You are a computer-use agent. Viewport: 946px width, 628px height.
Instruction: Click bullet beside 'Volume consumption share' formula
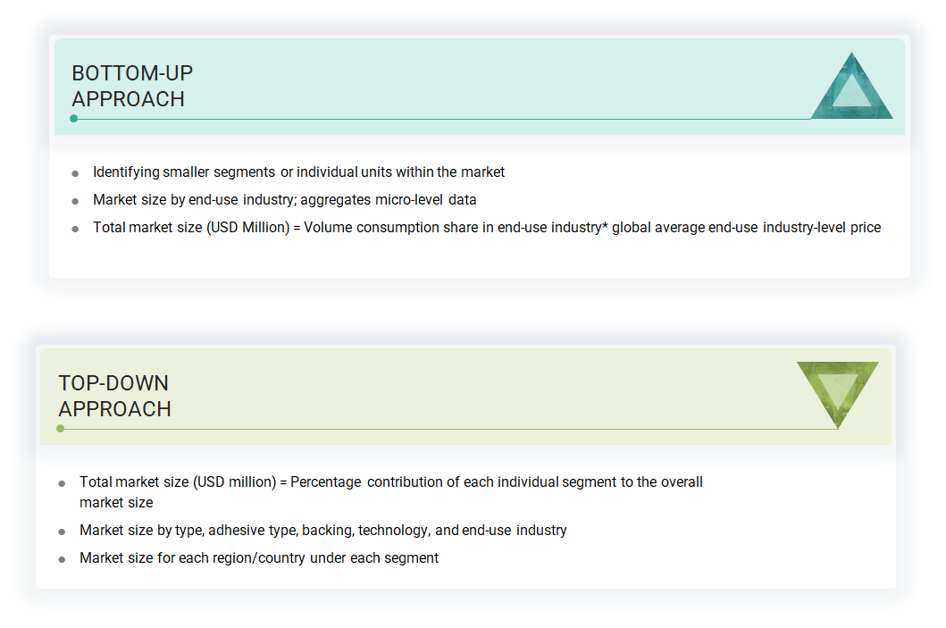click(75, 229)
